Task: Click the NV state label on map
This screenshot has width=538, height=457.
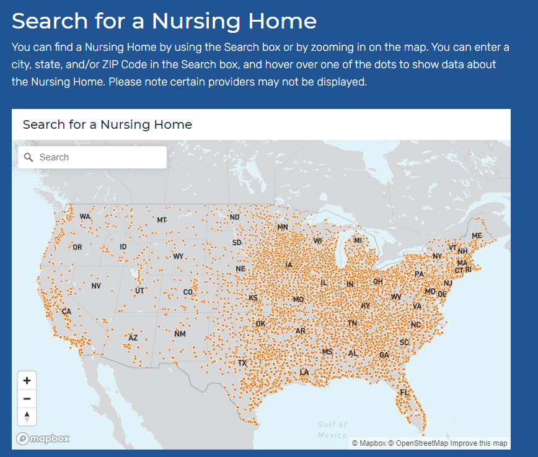Action: point(96,285)
